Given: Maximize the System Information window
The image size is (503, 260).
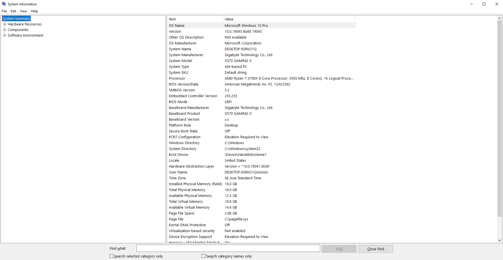Looking at the screenshot, I should pos(484,4).
